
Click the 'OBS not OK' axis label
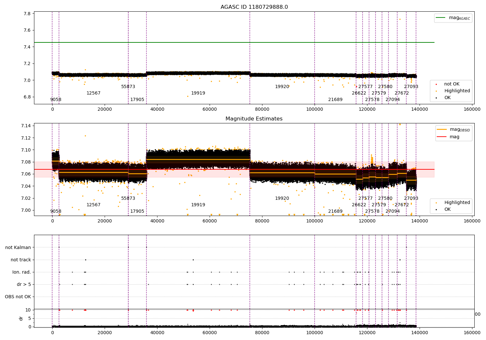(x=18, y=297)
